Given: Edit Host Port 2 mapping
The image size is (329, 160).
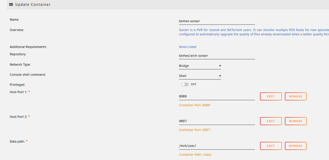Looking at the screenshot, I should (271, 121).
